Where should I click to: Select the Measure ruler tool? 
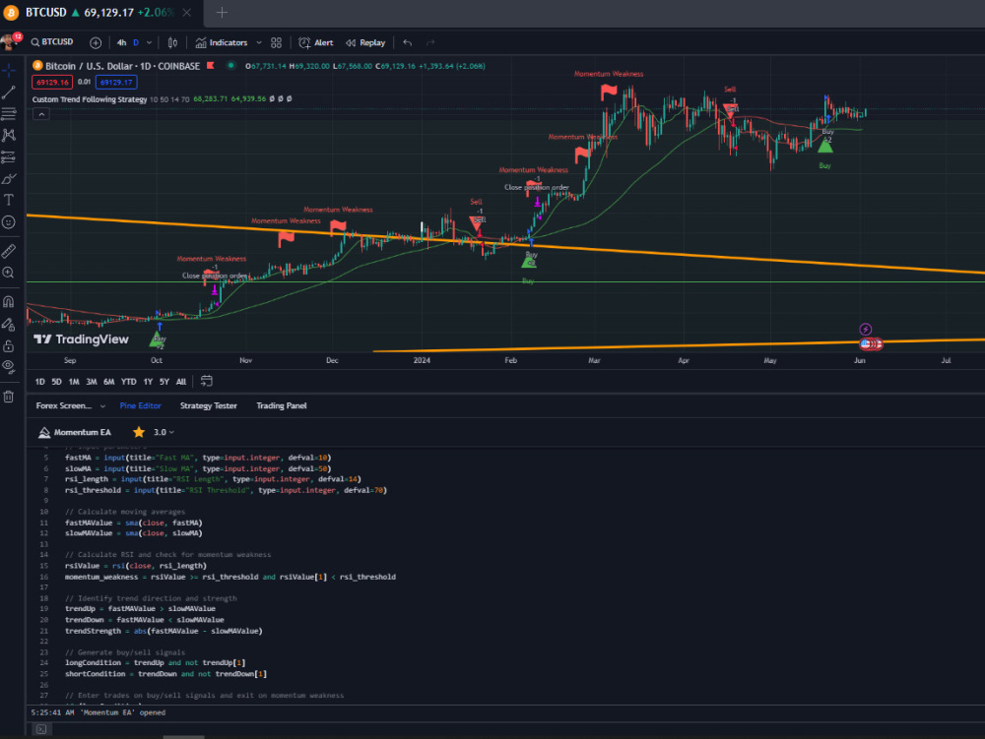click(x=8, y=251)
